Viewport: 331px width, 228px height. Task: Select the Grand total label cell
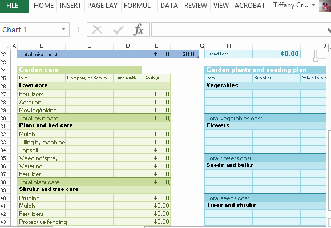pos(229,54)
